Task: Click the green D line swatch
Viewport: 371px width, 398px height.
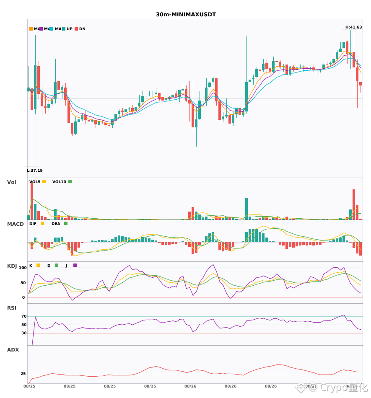Action: pyautogui.click(x=57, y=265)
